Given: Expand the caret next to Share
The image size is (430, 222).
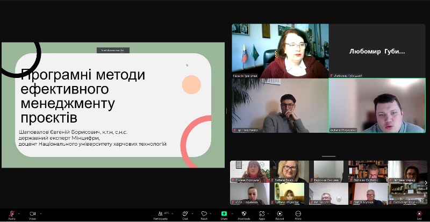Looking at the screenshot, I should pos(232,213).
